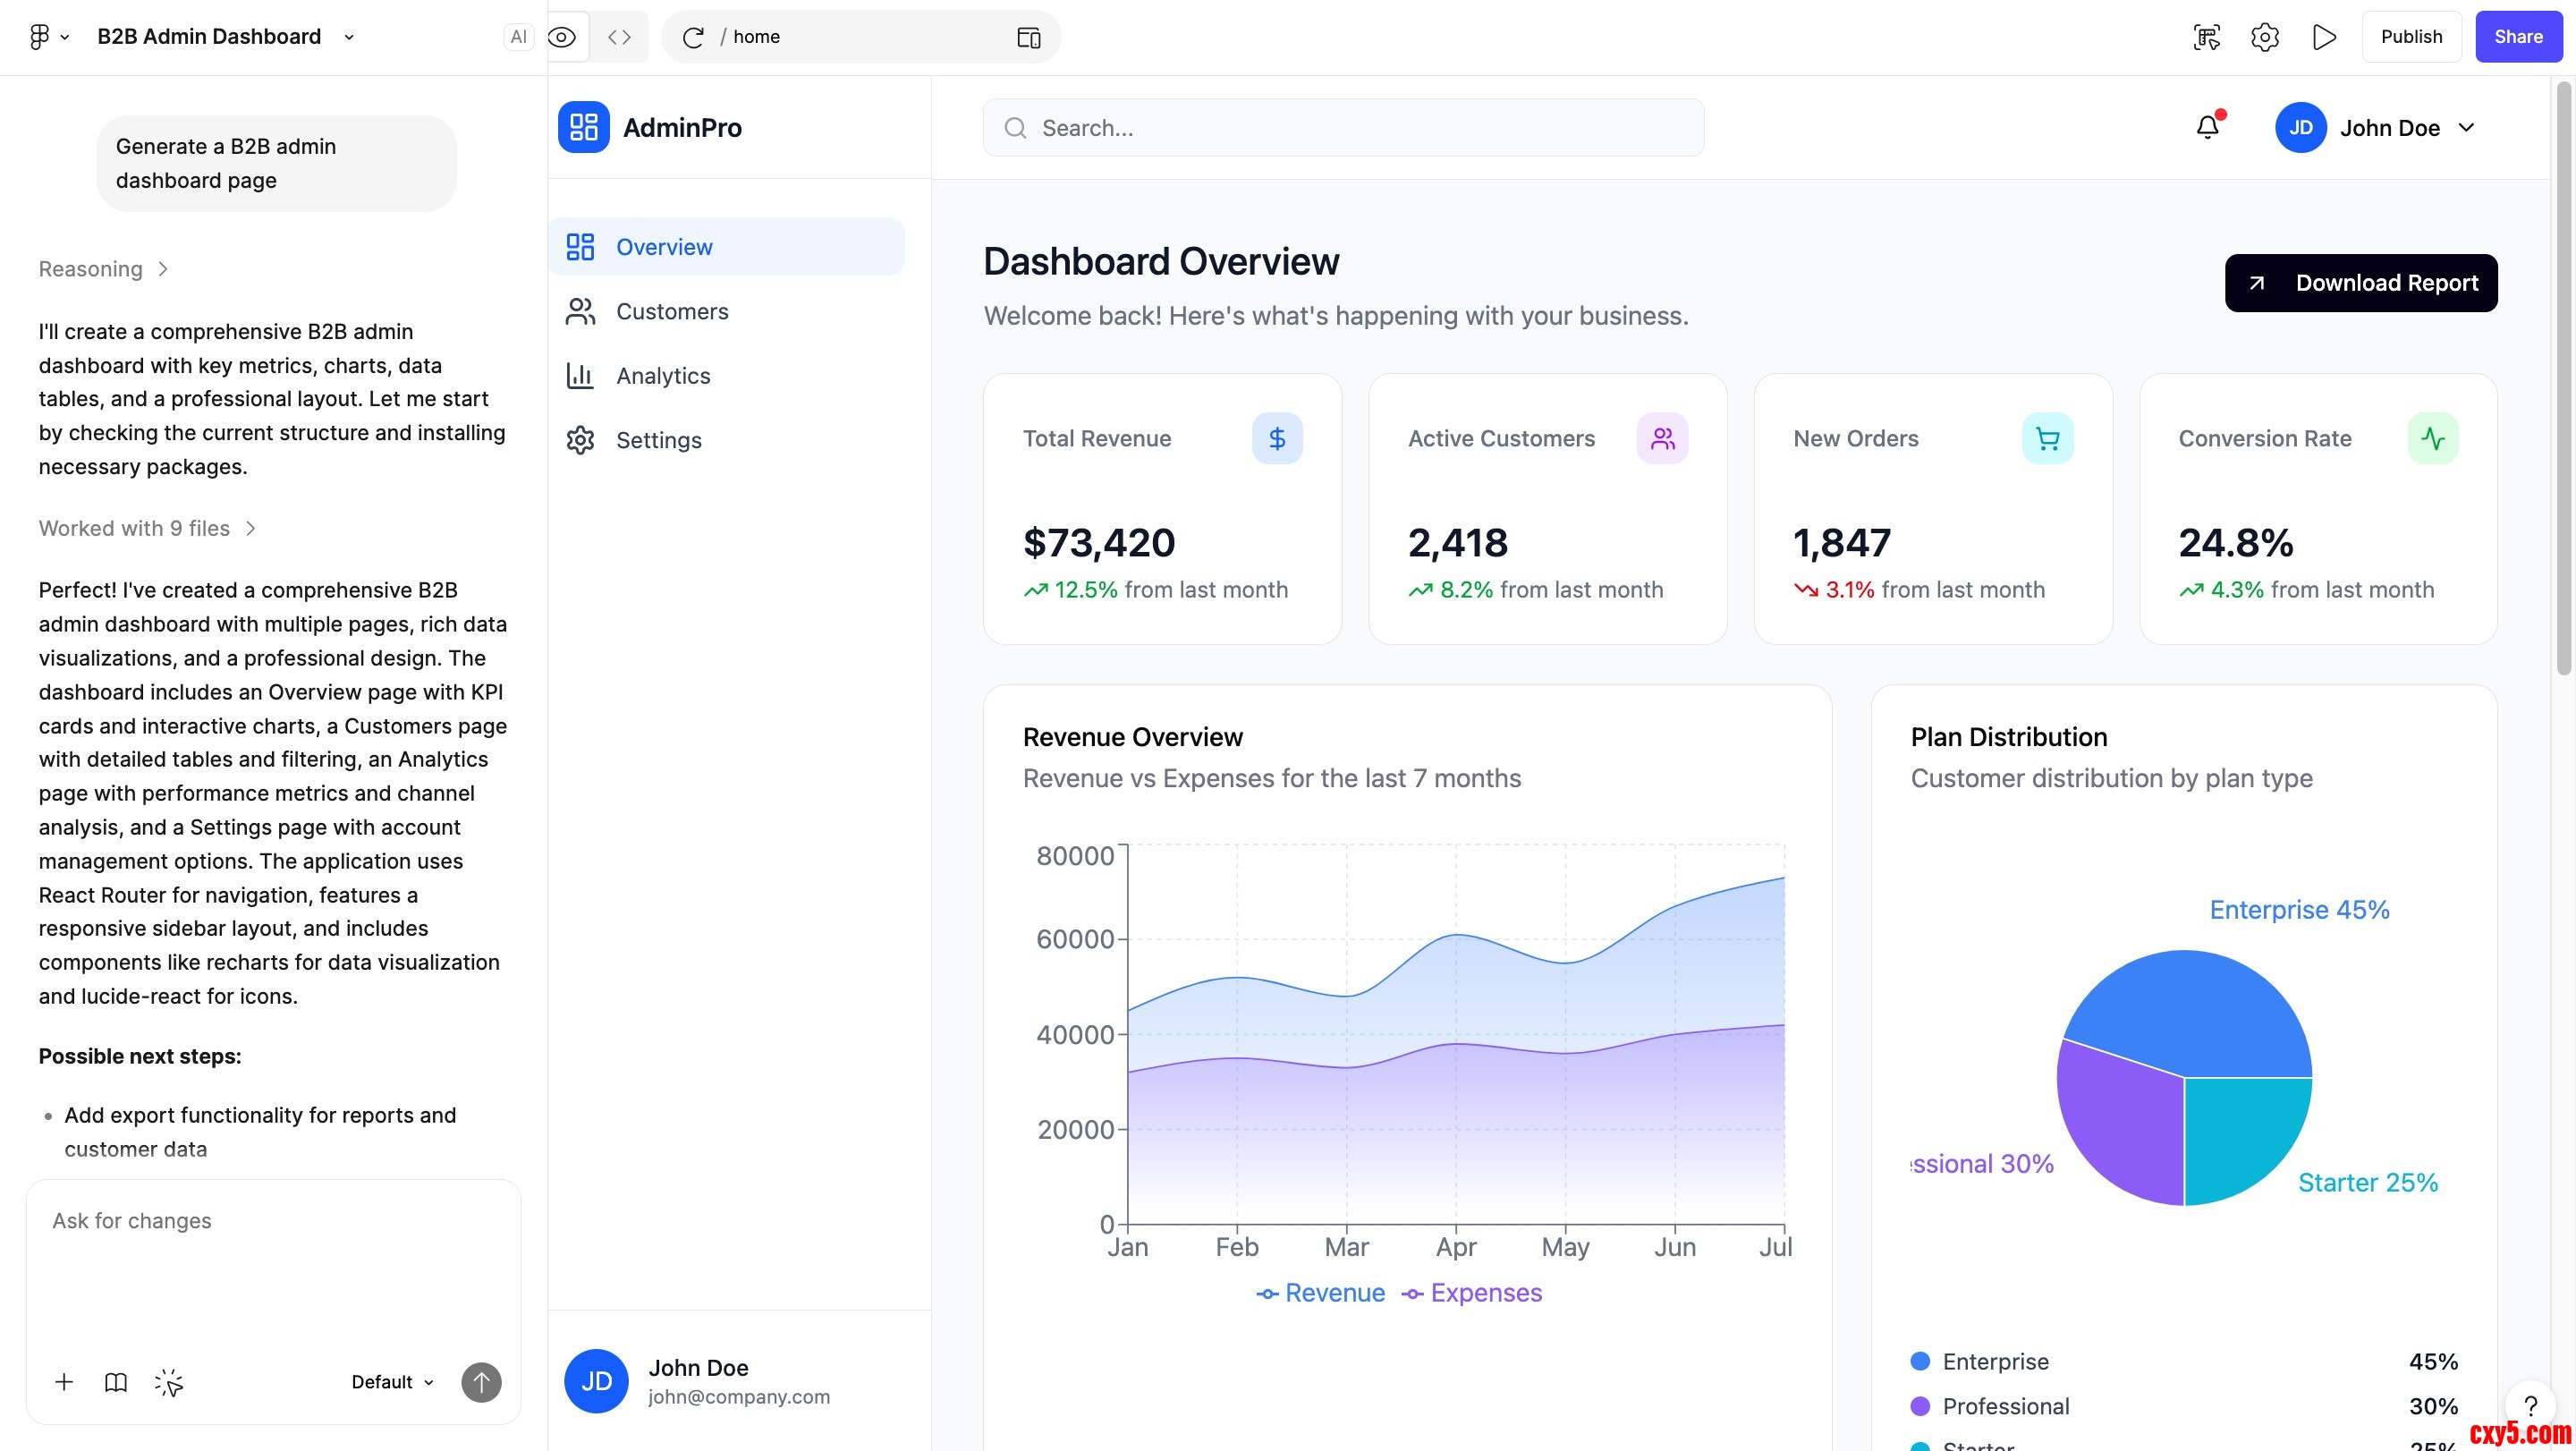This screenshot has width=2576, height=1451.
Task: Click the notification bell icon
Action: [2208, 127]
